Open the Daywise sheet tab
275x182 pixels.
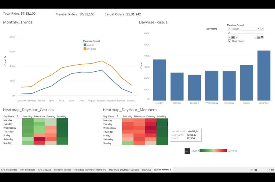coord(147,170)
